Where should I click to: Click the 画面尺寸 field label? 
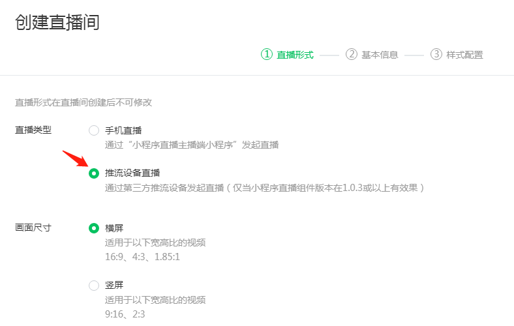click(x=33, y=228)
